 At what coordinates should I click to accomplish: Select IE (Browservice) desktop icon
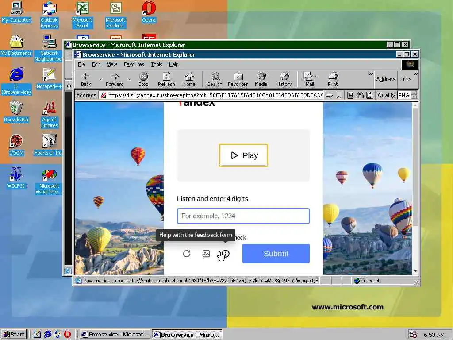coord(16,81)
